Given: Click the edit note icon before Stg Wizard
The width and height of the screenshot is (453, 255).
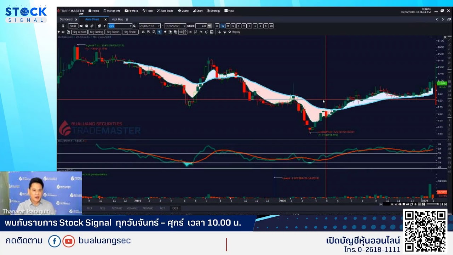Looking at the screenshot, I should (x=68, y=32).
